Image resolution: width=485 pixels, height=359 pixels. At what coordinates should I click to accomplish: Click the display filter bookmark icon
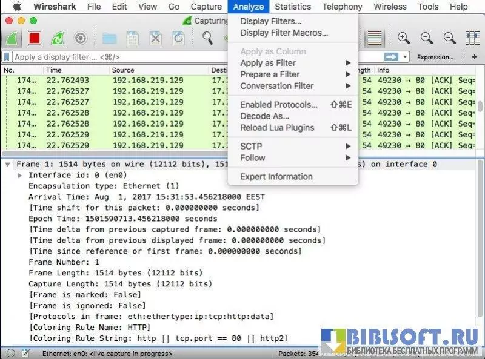coord(7,57)
